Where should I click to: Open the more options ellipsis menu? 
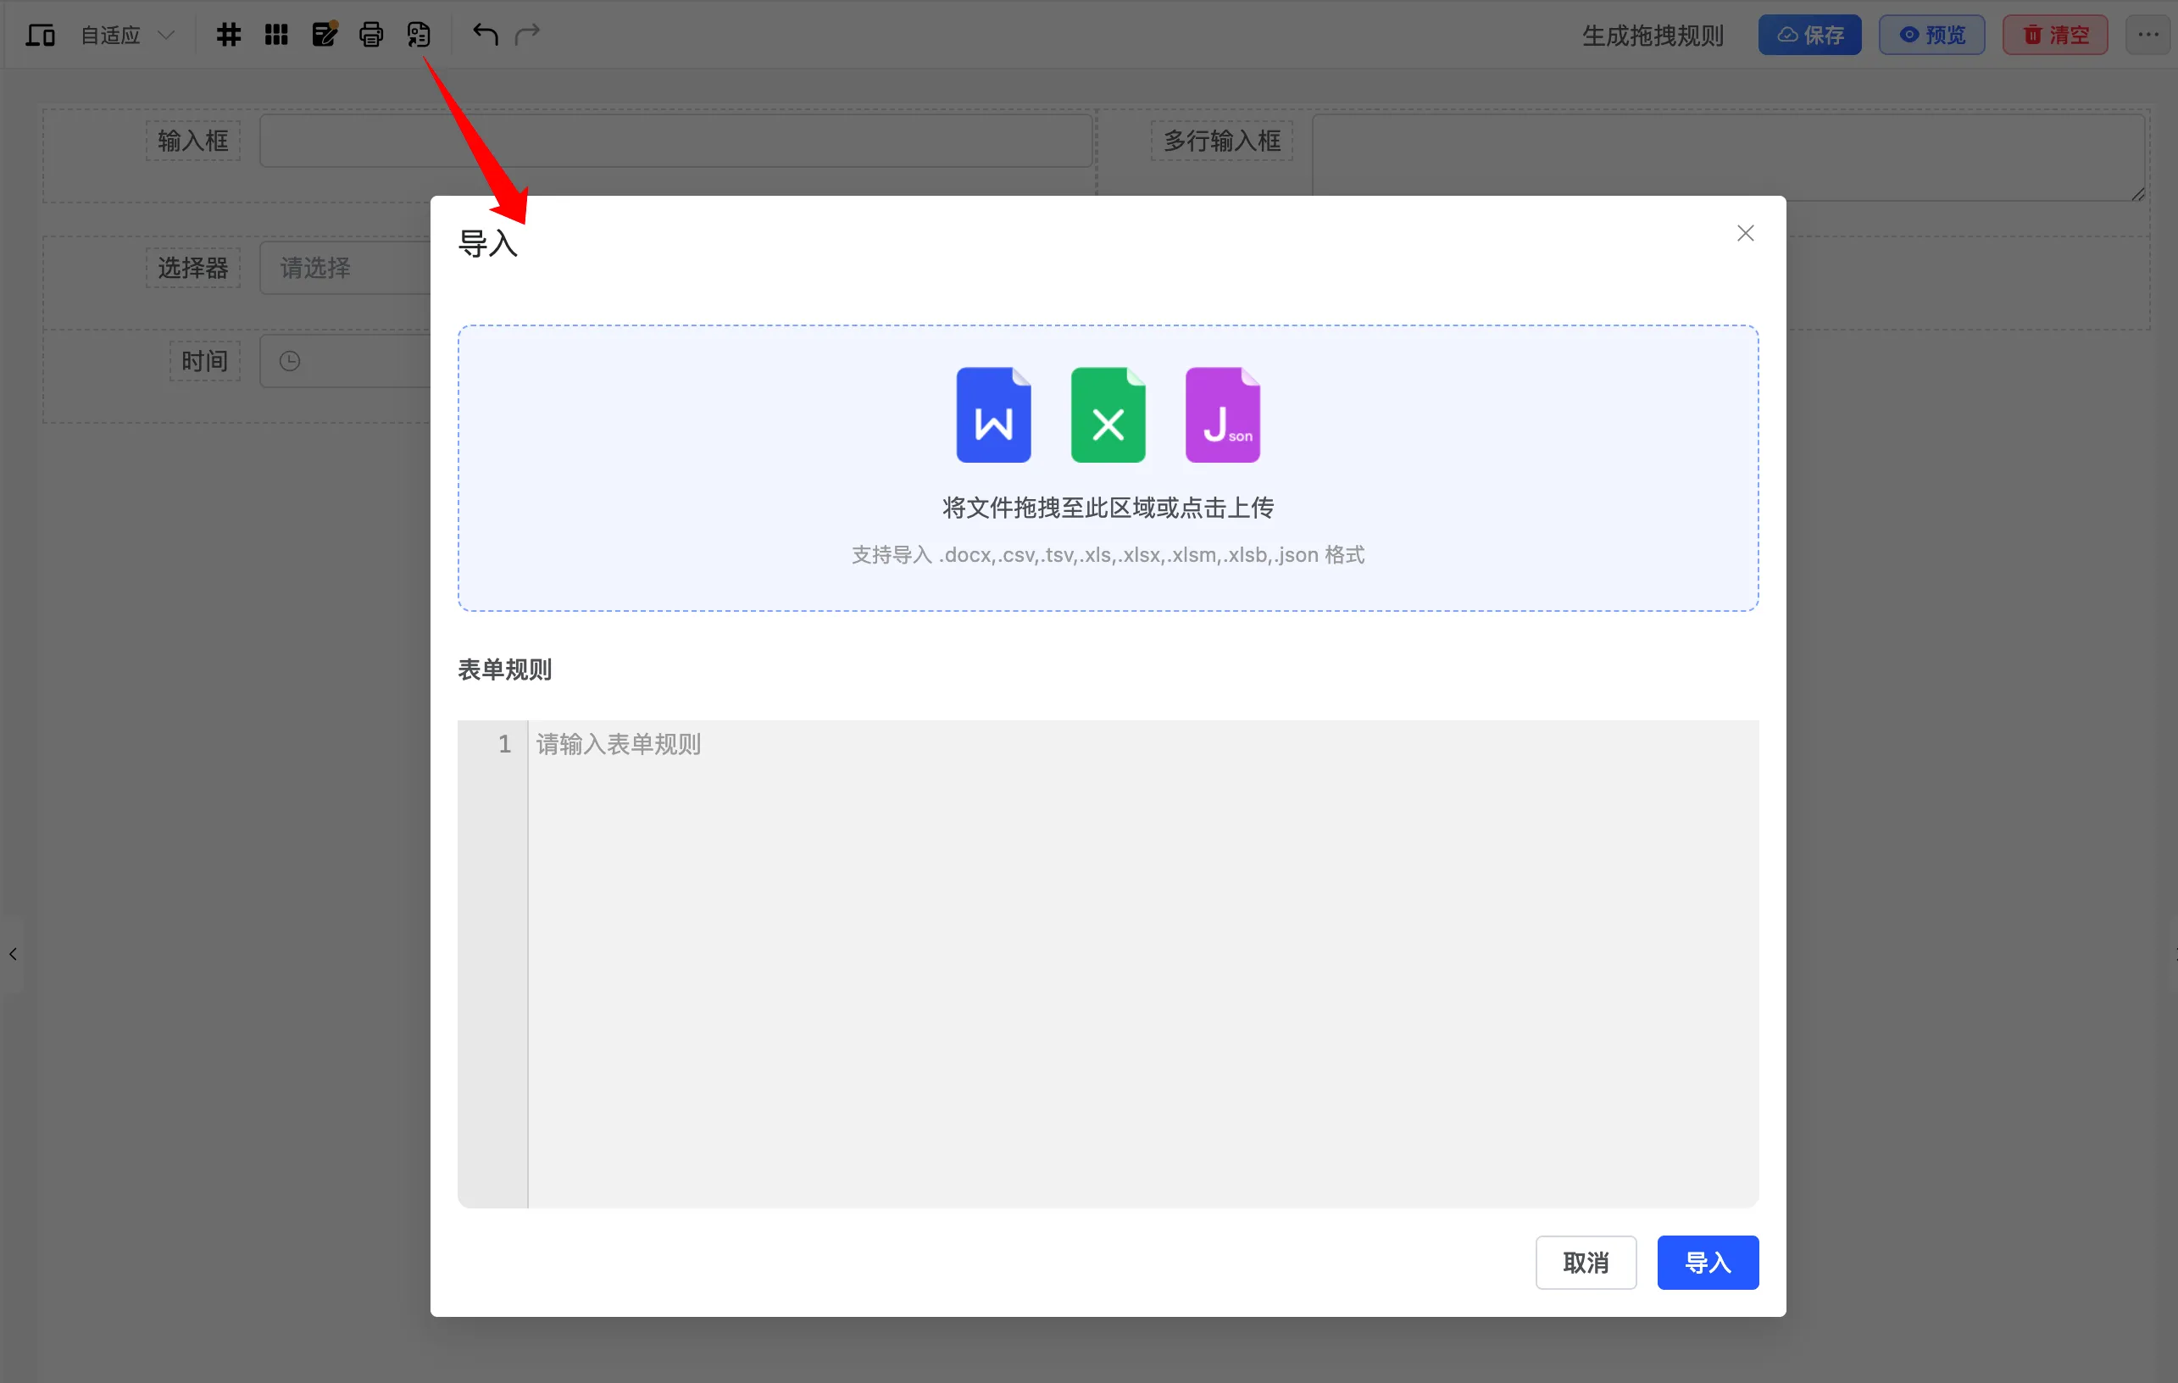click(2148, 36)
